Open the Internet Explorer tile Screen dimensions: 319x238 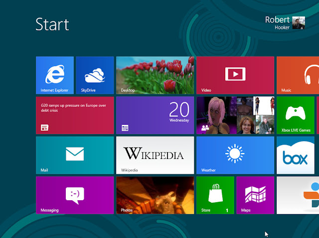[x=55, y=75]
